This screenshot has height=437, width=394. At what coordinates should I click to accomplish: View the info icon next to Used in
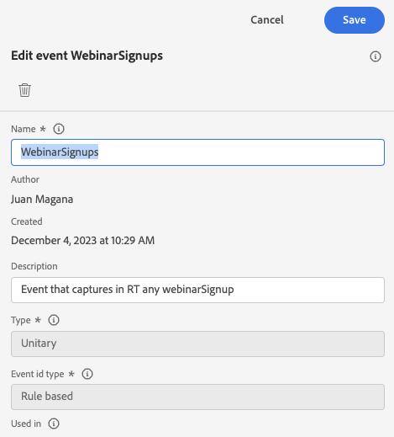coord(54,424)
